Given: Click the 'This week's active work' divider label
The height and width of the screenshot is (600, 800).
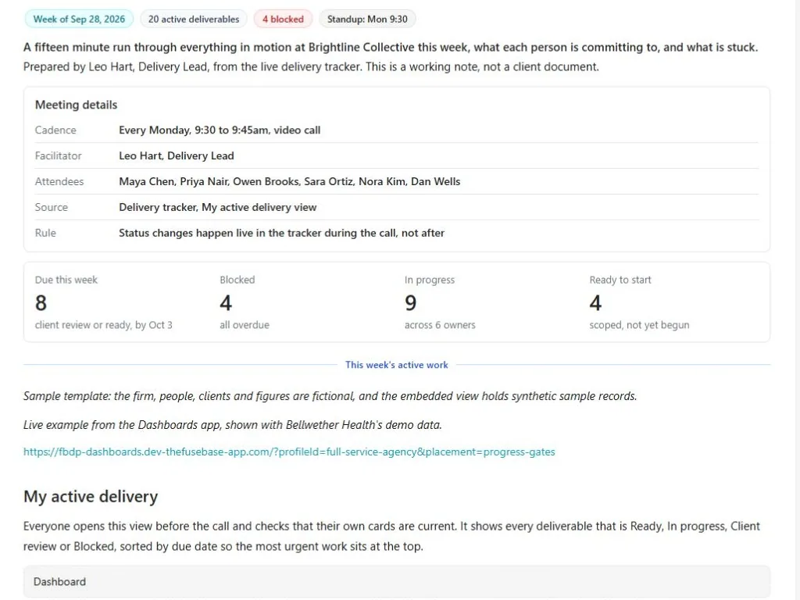Looking at the screenshot, I should pos(396,365).
